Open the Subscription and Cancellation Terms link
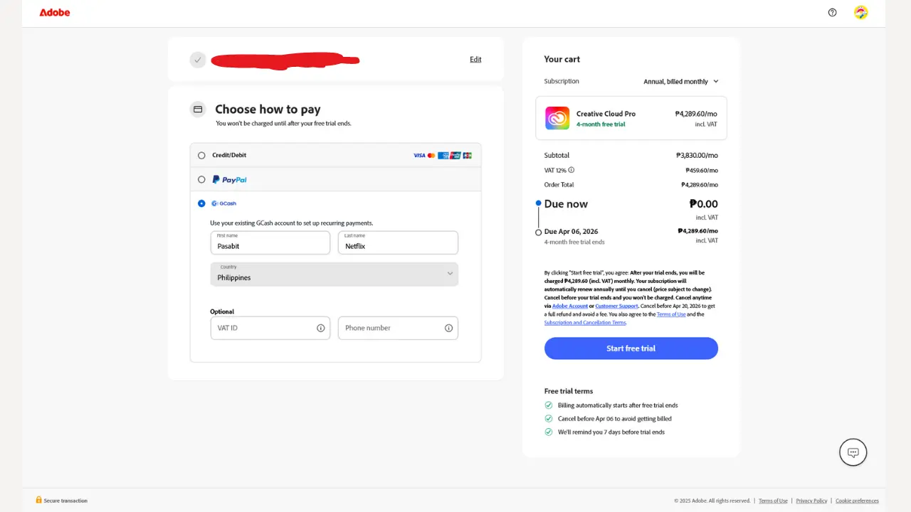The height and width of the screenshot is (512, 911). pos(585,323)
